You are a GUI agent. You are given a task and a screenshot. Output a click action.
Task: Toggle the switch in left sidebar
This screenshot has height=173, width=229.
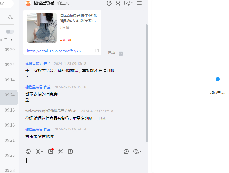[10, 32]
